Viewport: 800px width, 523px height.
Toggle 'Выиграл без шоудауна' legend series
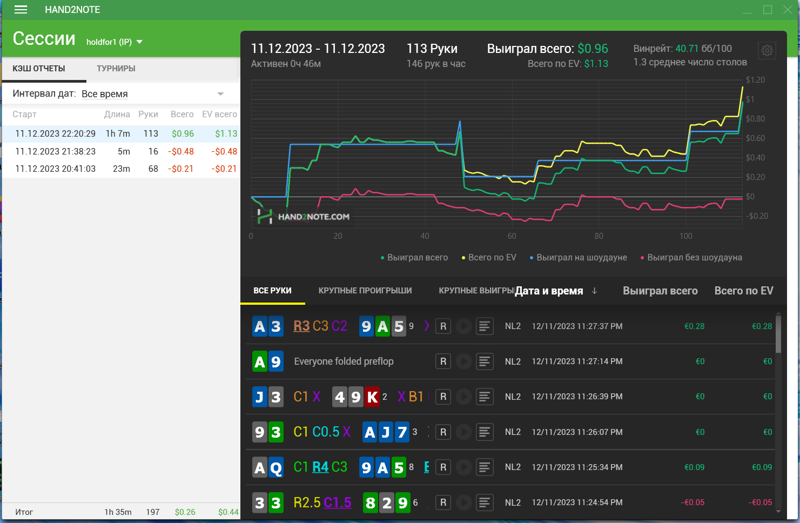point(691,258)
